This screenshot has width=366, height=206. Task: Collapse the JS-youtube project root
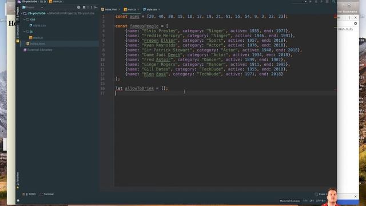22,14
